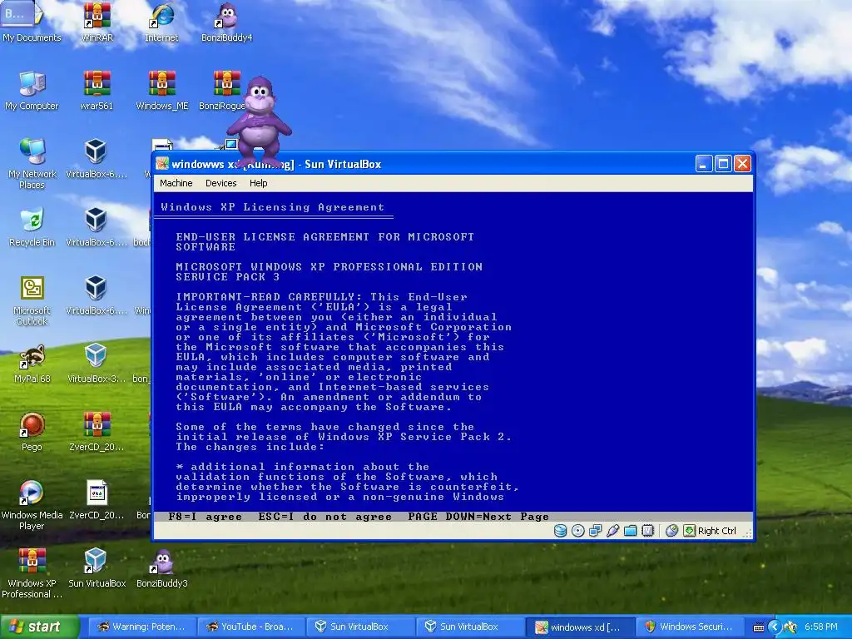Select the Sun VirtualBox desktop shortcut
The image size is (852, 639).
tap(97, 568)
